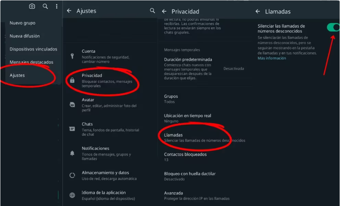
Task: Open the Más información link
Action: pos(272,58)
